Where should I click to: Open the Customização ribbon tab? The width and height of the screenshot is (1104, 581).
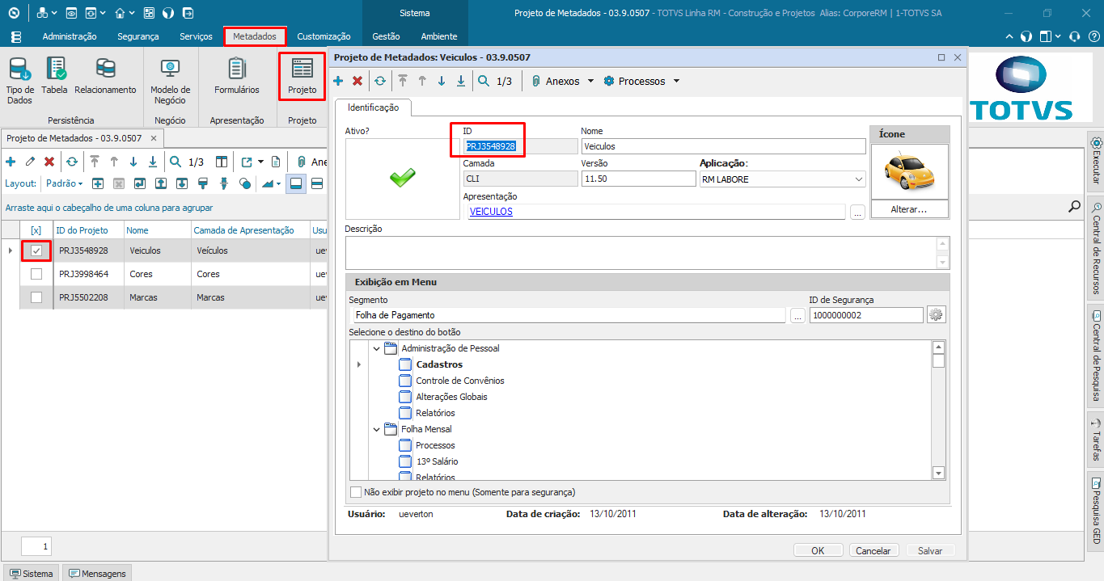[x=324, y=36]
